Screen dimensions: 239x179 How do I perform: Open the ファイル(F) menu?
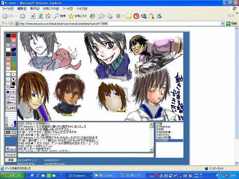7,9
